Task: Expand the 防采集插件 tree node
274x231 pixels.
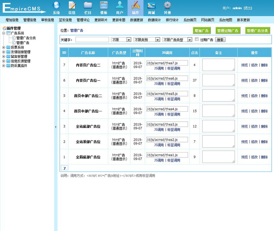Action: (x=3, y=66)
